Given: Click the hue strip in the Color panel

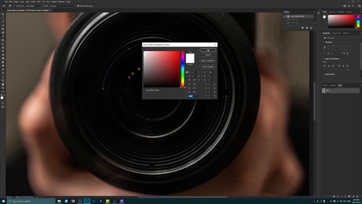Looking at the screenshot, I should (358, 22).
